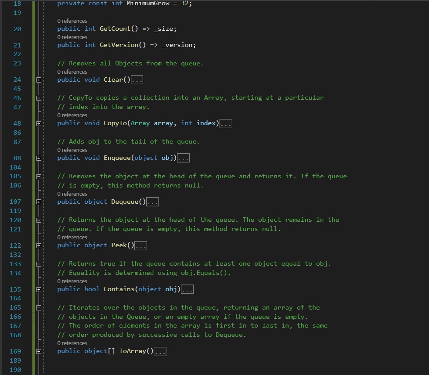
Task: Expand the Enqueue method body
Action: (39, 158)
